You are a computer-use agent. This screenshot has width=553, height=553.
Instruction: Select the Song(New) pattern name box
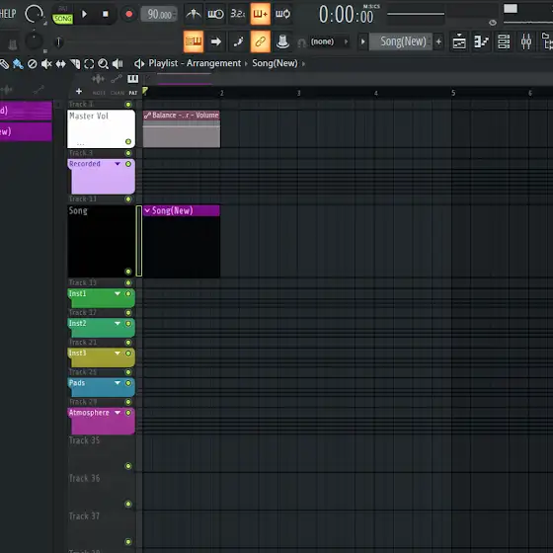pyautogui.click(x=401, y=41)
